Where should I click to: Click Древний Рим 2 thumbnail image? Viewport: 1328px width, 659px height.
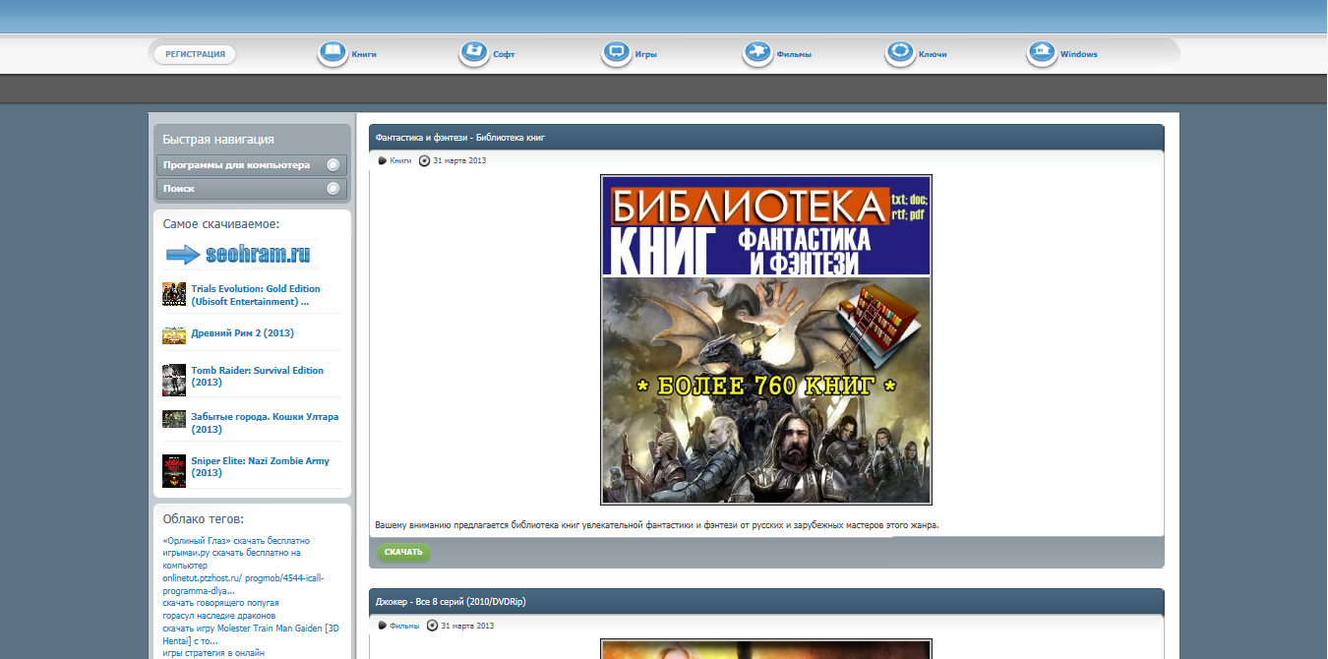(174, 334)
